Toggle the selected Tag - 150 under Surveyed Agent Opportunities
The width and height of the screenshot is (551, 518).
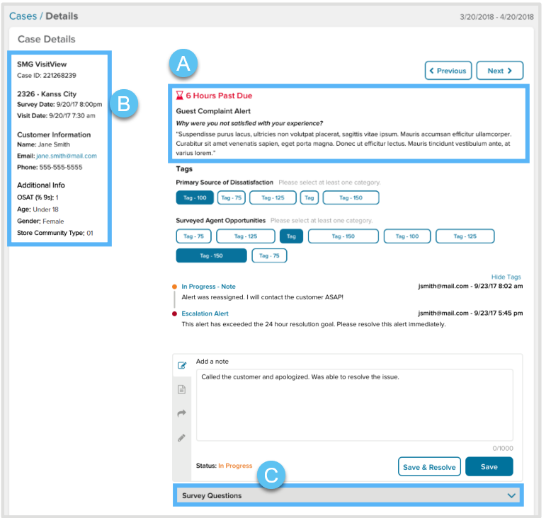pyautogui.click(x=211, y=255)
